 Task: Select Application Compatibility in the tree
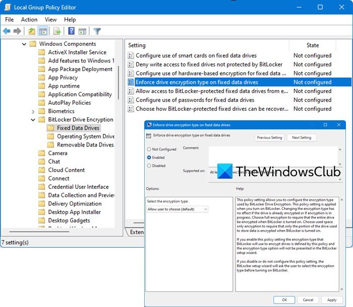tap(80, 95)
